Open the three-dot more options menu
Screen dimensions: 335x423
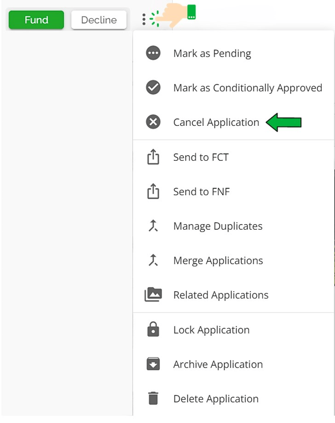pos(144,19)
